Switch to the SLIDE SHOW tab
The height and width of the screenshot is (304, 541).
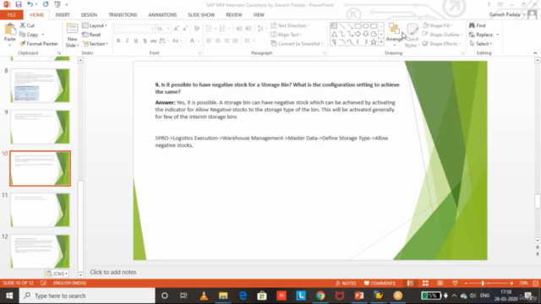click(201, 15)
